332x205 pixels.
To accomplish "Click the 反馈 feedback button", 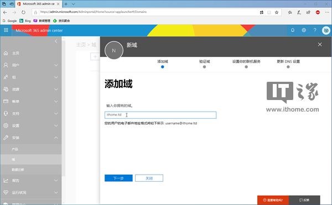I will tap(304, 200).
